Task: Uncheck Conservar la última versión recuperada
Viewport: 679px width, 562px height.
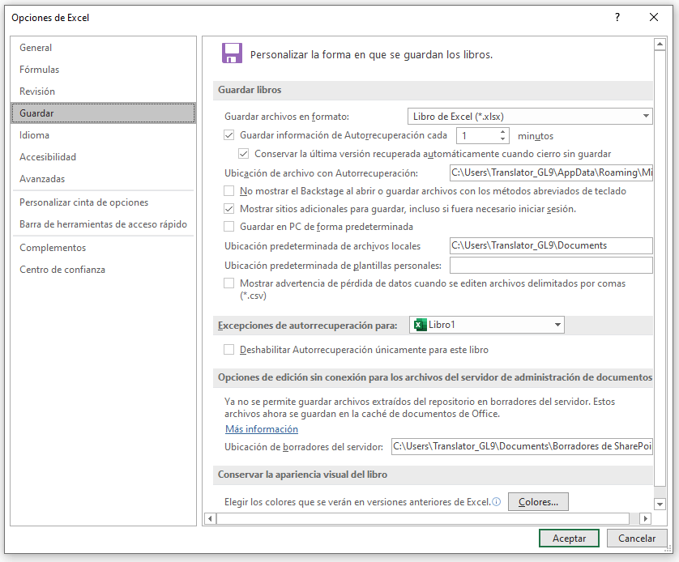Action: tap(244, 154)
